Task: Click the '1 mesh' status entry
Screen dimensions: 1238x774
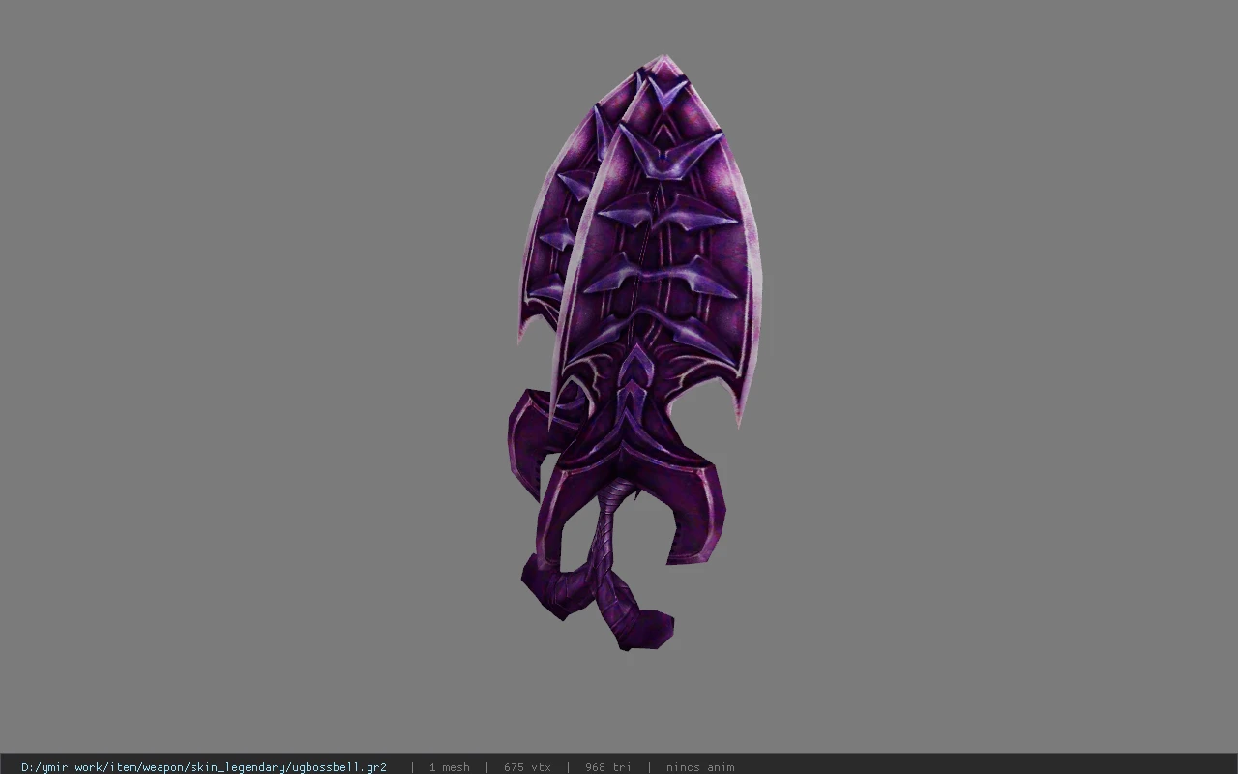Action: [450, 767]
